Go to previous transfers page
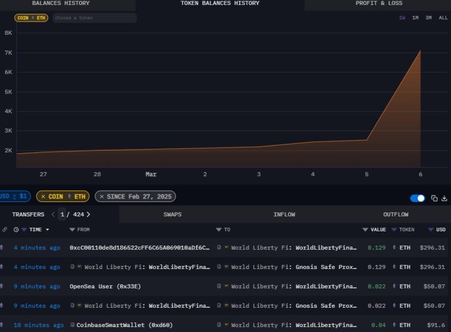451x332 pixels. pos(53,215)
